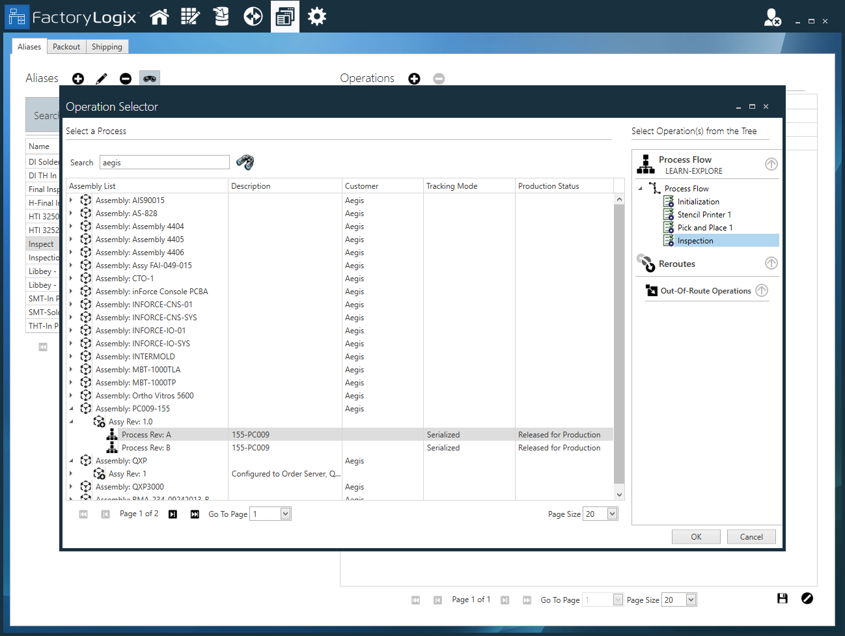The width and height of the screenshot is (845, 636).
Task: Click the add alias plus icon
Action: pos(77,78)
